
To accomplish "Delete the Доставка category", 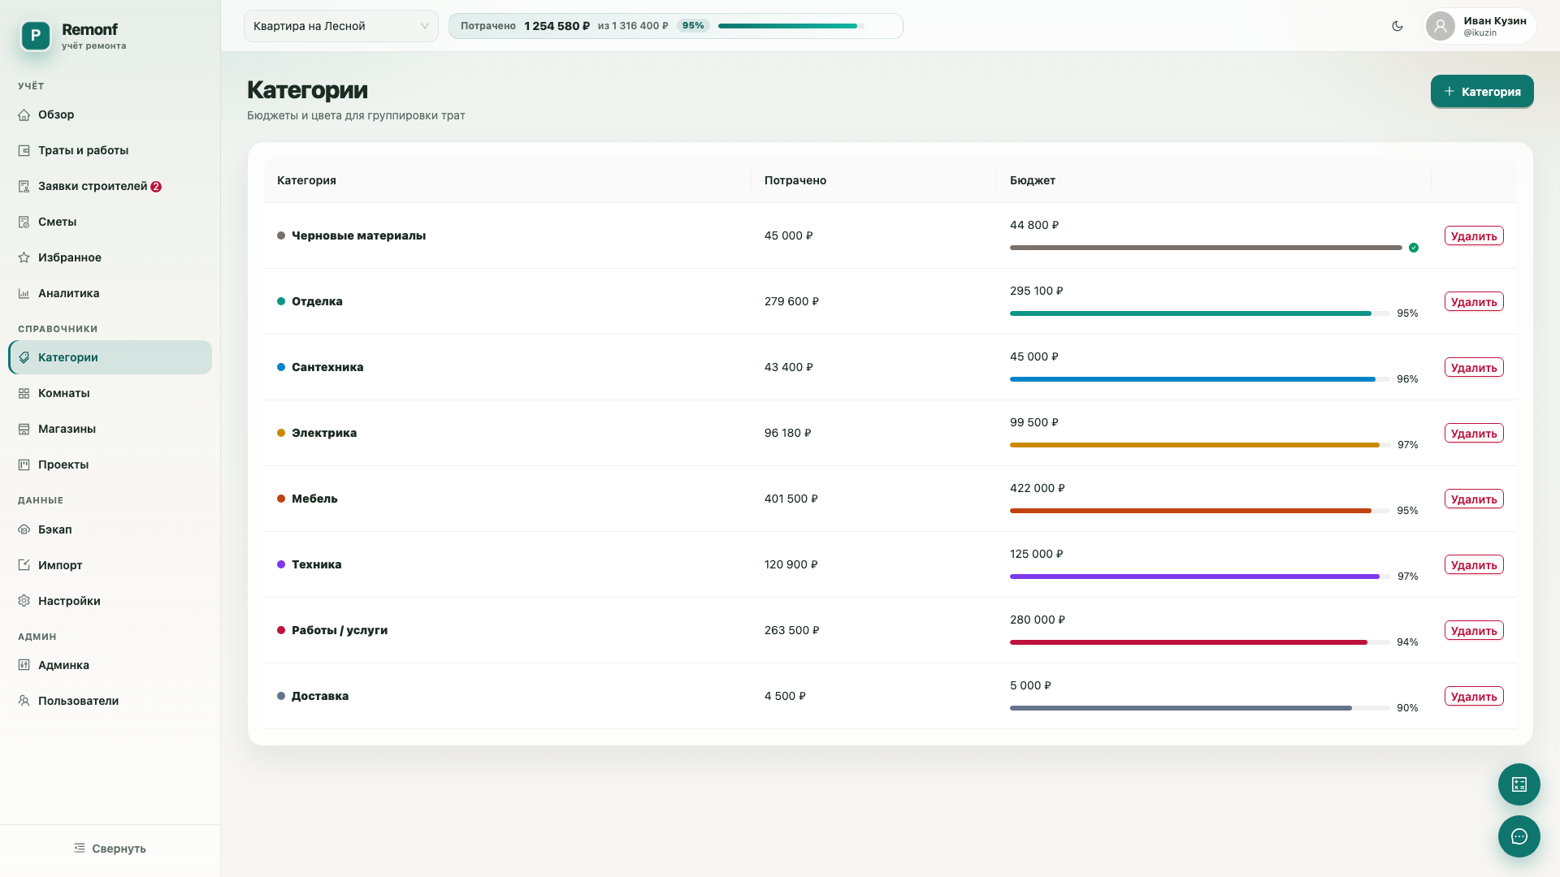I will [1474, 696].
